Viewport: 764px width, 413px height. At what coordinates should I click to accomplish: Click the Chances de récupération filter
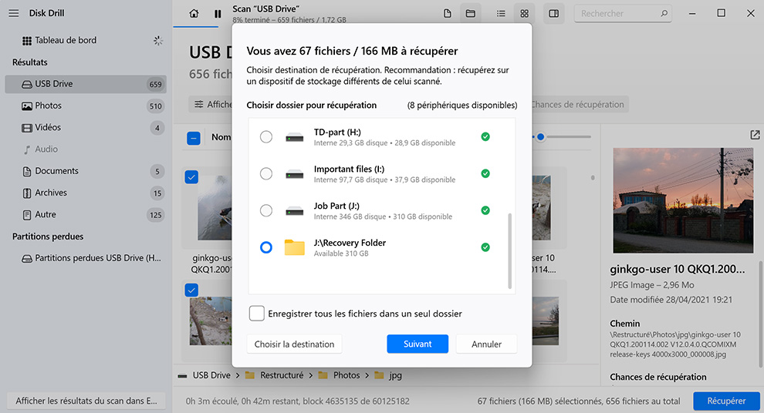(x=580, y=105)
